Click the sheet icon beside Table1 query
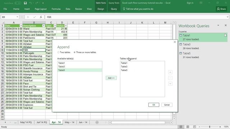The image size is (230, 129). pos(225,35)
